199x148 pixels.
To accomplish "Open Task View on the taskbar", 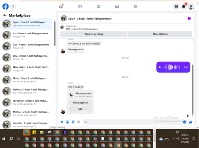I will click(x=19, y=139).
